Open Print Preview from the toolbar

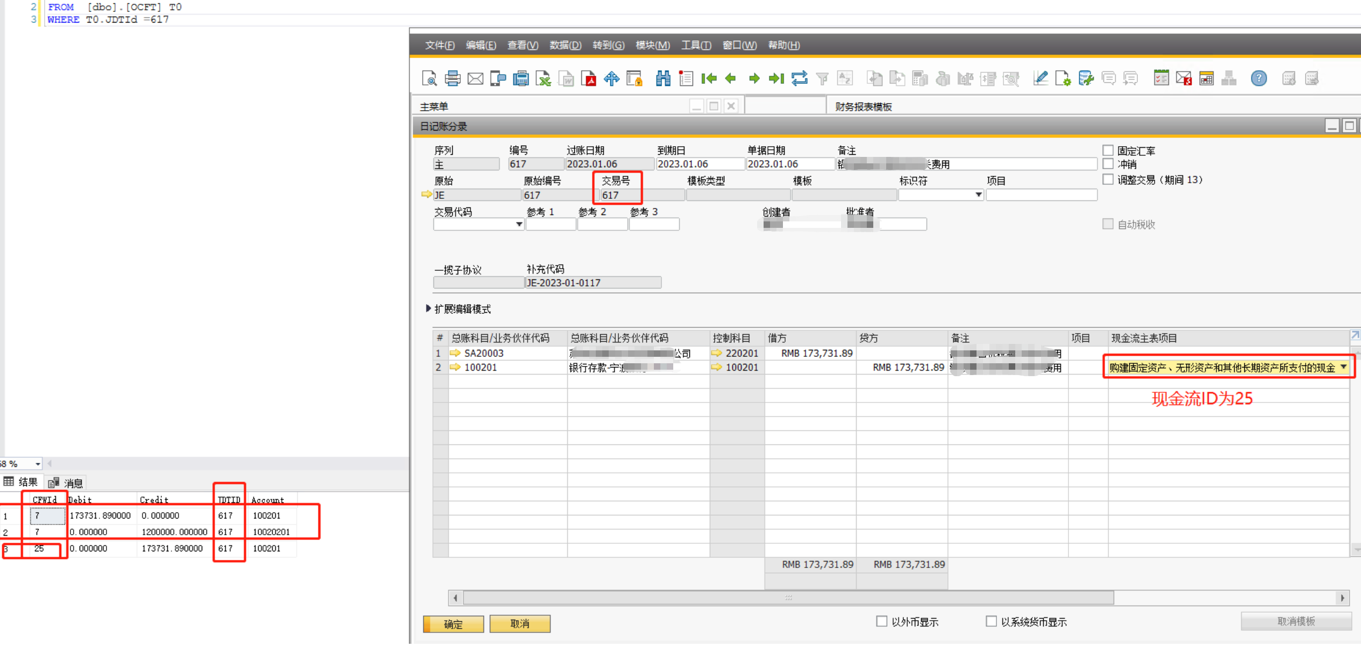[x=429, y=79]
